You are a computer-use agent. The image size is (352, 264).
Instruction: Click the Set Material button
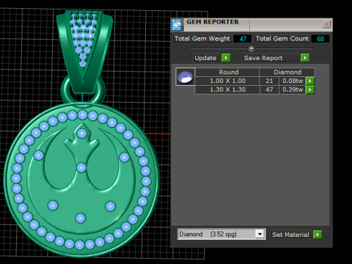(x=290, y=235)
